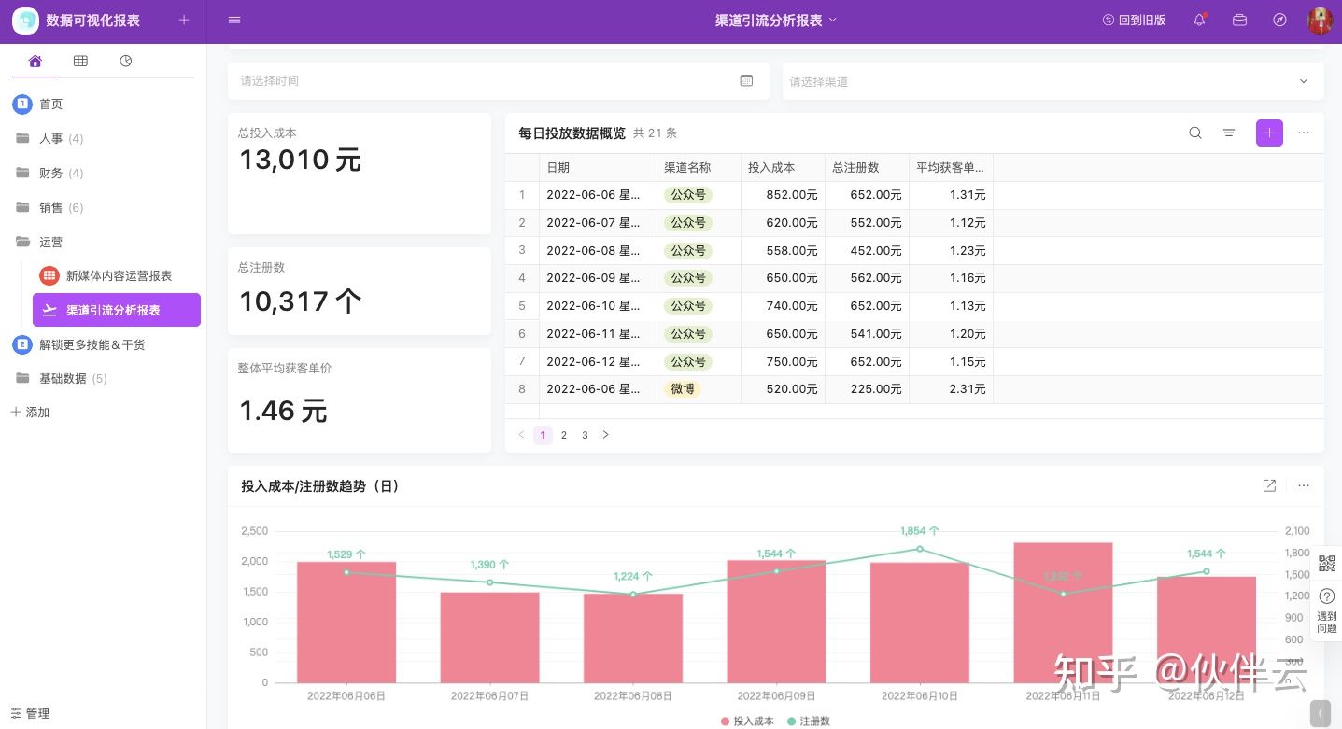The image size is (1342, 729).
Task: Click the purple add record button
Action: (1269, 133)
